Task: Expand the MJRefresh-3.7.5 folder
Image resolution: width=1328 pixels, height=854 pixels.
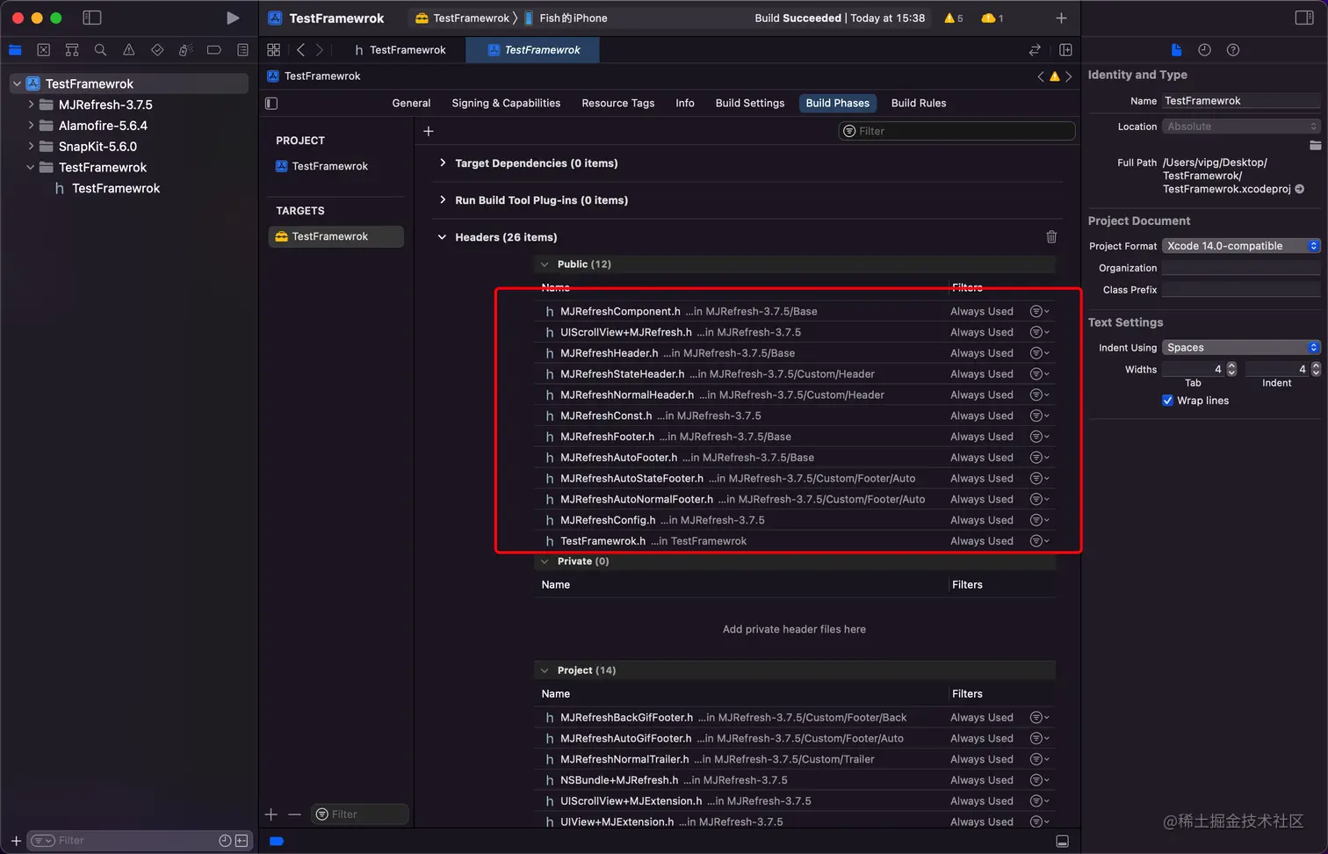Action: (31, 105)
